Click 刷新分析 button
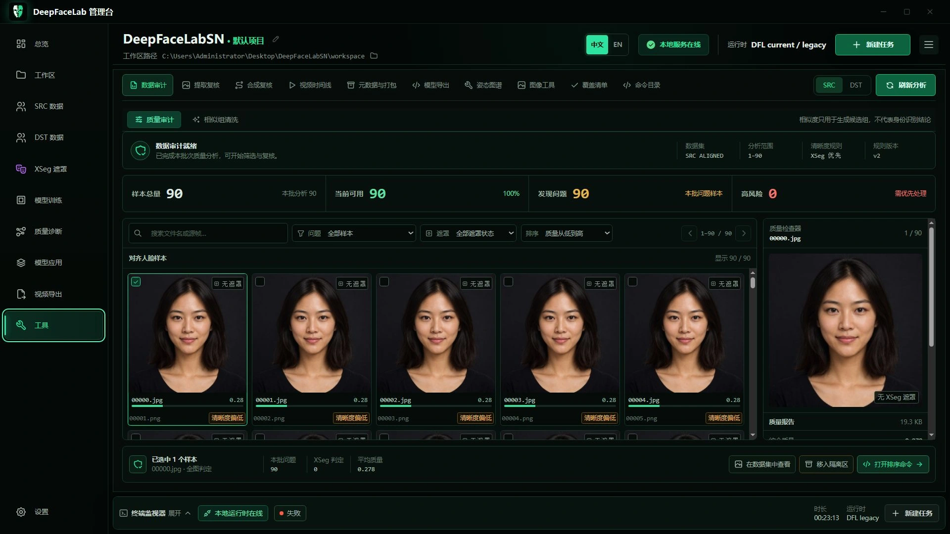The height and width of the screenshot is (534, 950). click(905, 85)
